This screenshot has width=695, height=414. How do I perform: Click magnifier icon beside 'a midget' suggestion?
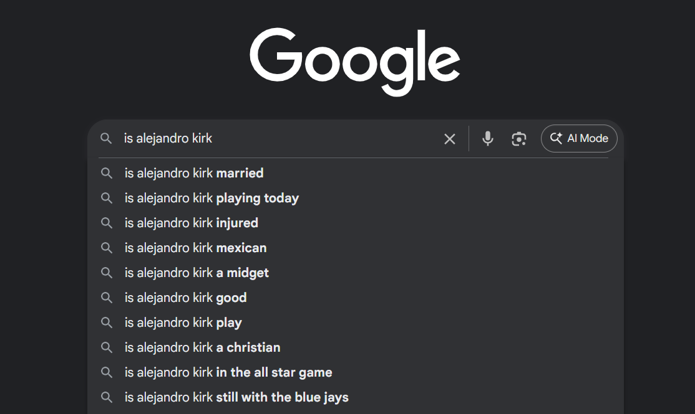pyautogui.click(x=107, y=273)
